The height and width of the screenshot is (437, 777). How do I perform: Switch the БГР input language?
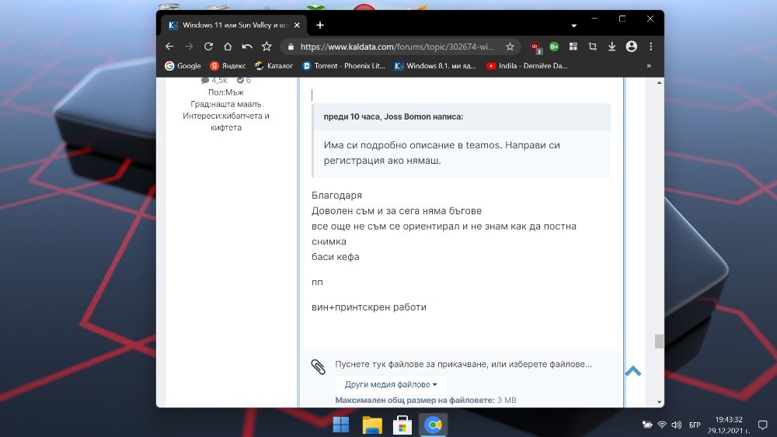[695, 425]
